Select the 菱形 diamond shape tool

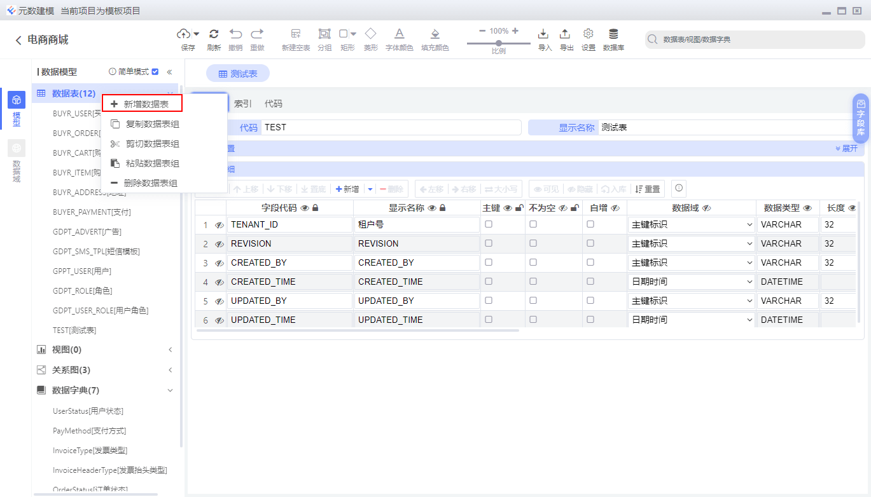click(370, 33)
